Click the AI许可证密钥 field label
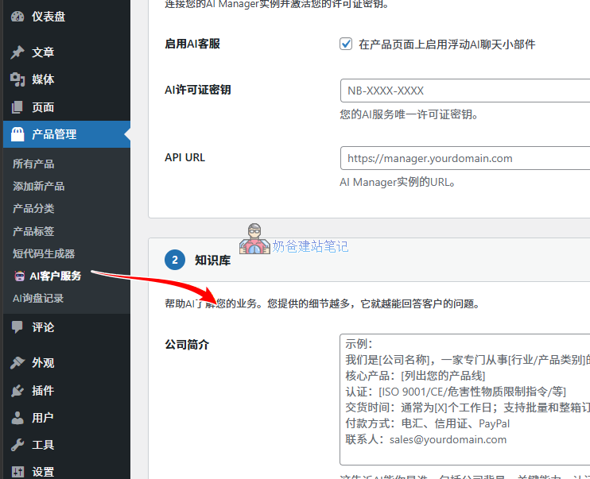The width and height of the screenshot is (590, 479). tap(198, 90)
